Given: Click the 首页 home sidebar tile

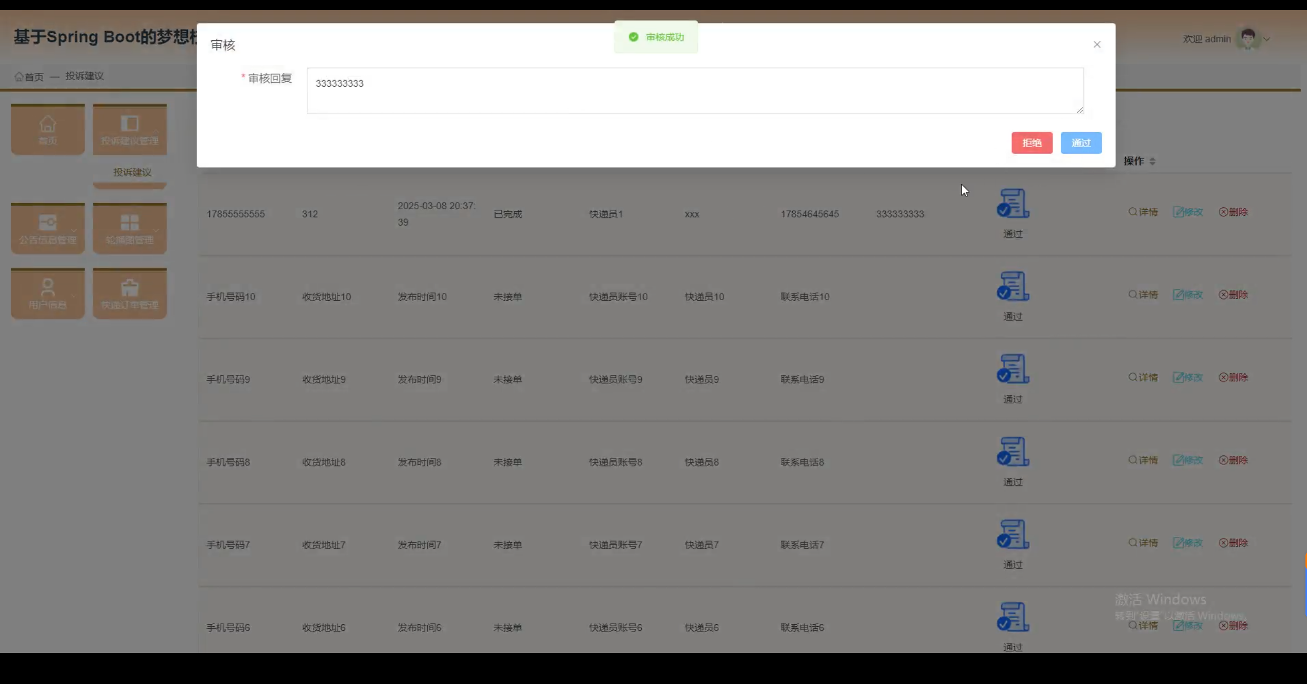Looking at the screenshot, I should click(47, 130).
